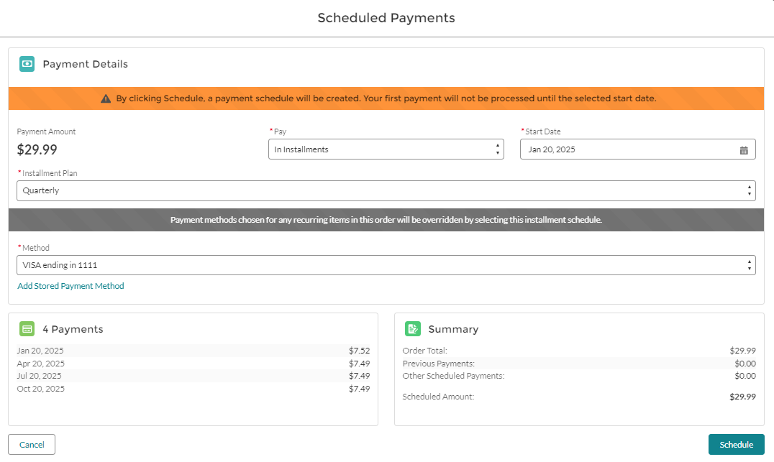Click the green calendar icon beside 4 Payments
This screenshot has width=774, height=462.
pyautogui.click(x=27, y=328)
